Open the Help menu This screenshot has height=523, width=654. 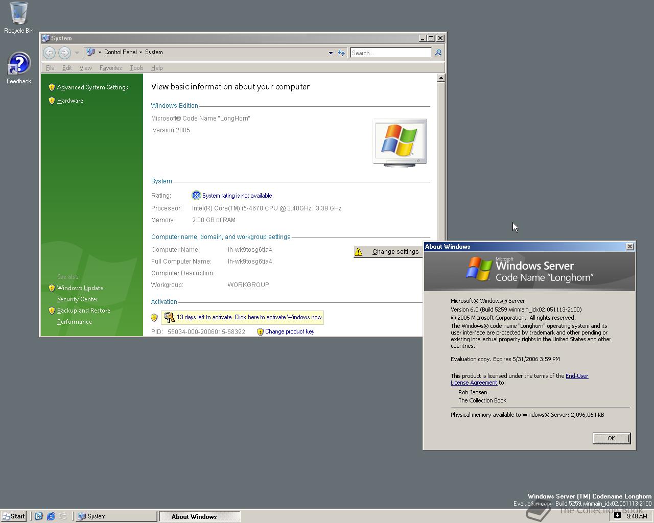(x=157, y=68)
